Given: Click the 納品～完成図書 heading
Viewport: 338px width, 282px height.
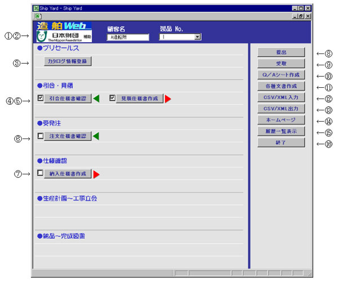Looking at the screenshot, I should (61, 236).
